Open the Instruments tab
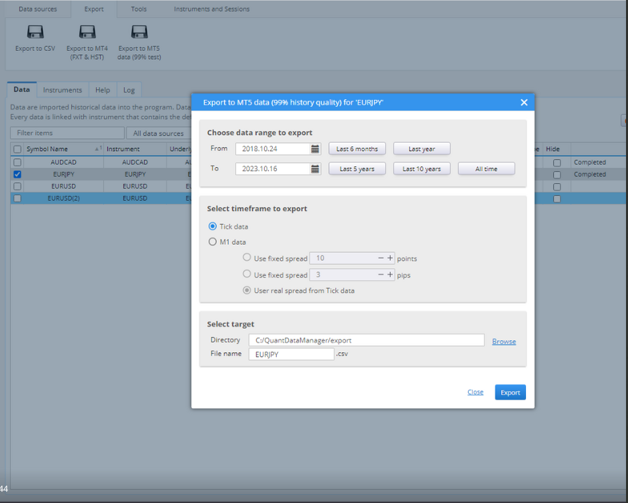 tap(62, 90)
